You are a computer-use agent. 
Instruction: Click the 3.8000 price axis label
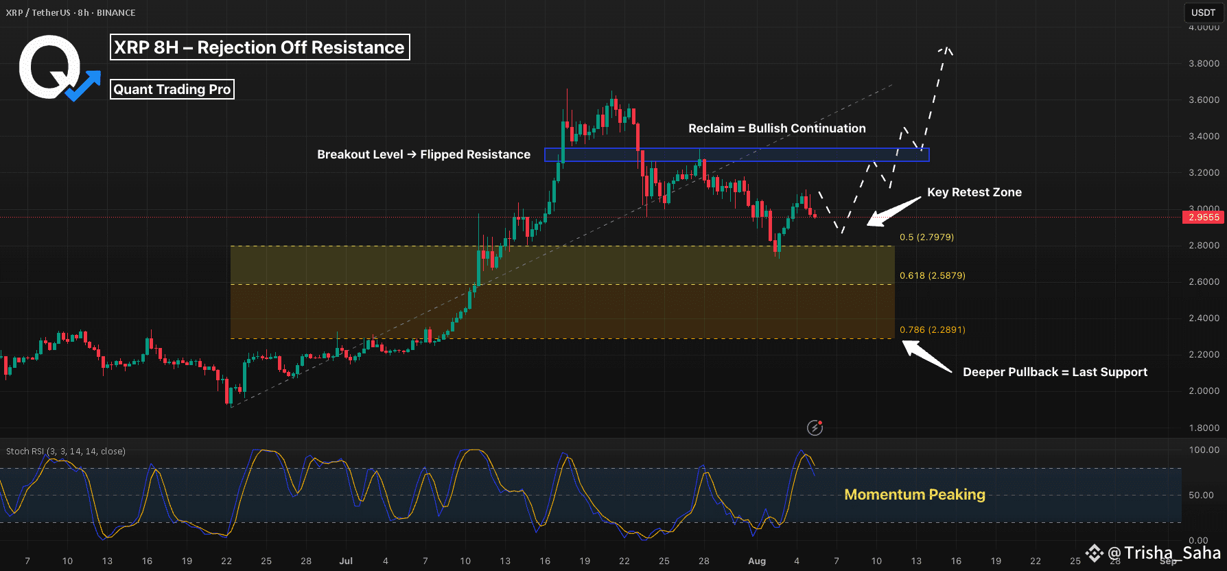tap(1204, 63)
